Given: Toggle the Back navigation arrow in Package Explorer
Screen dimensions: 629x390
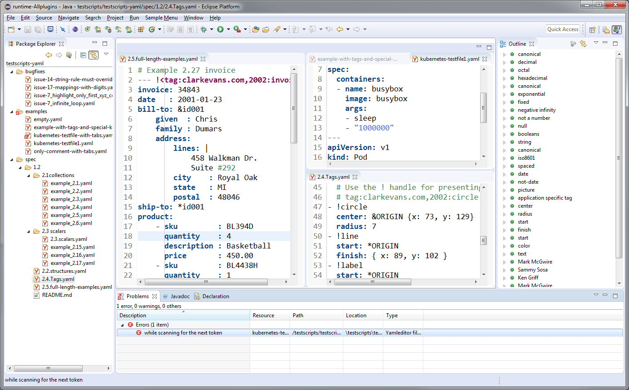Looking at the screenshot, I should coord(49,55).
